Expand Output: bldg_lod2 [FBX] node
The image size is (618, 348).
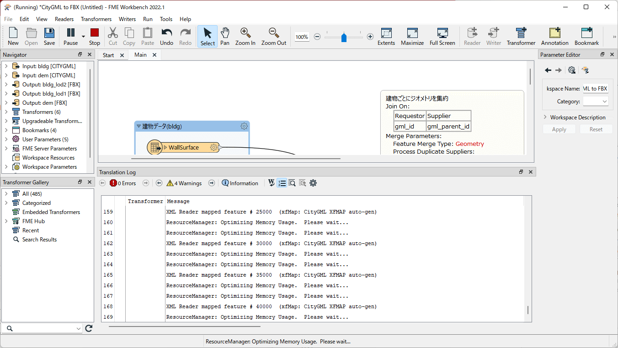pyautogui.click(x=6, y=85)
